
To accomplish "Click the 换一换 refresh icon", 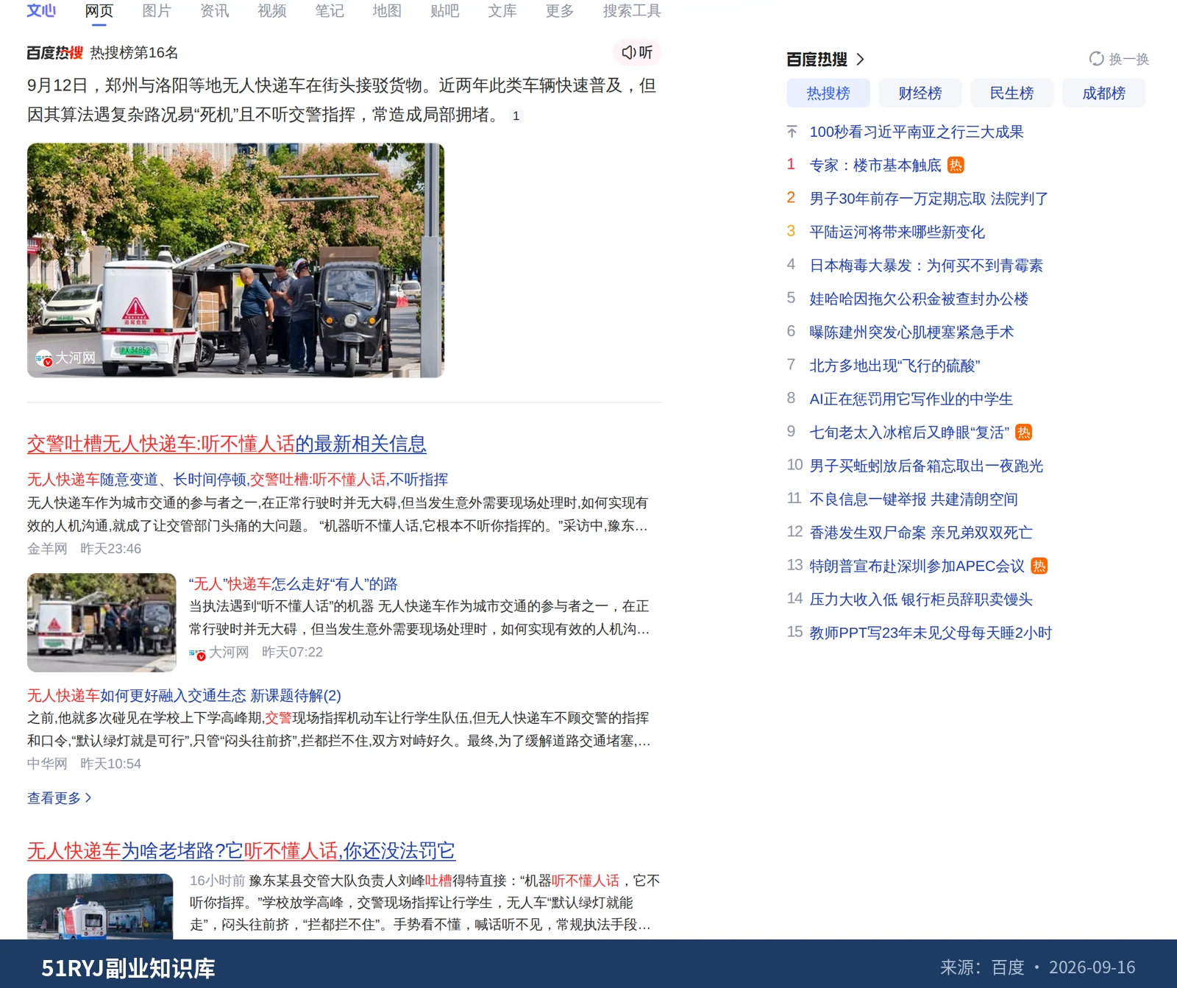I will point(1096,59).
